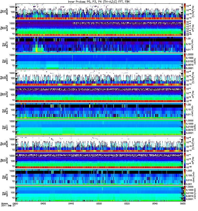Click the 'nT²/Hz' unit label of the fff scm3
This screenshot has height=211, width=198.
coord(193,160)
